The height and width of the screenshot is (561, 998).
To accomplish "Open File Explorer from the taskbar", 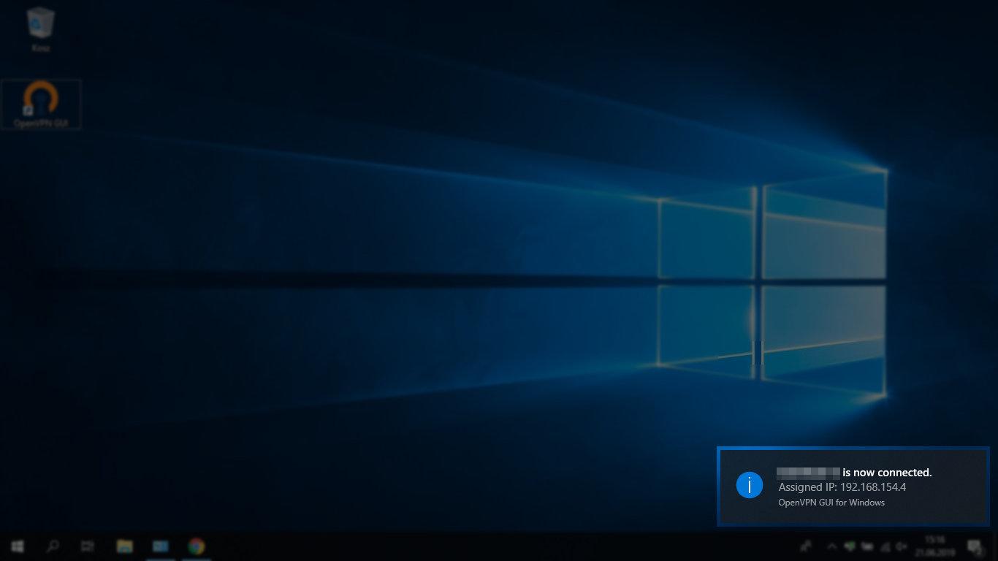I will [124, 546].
